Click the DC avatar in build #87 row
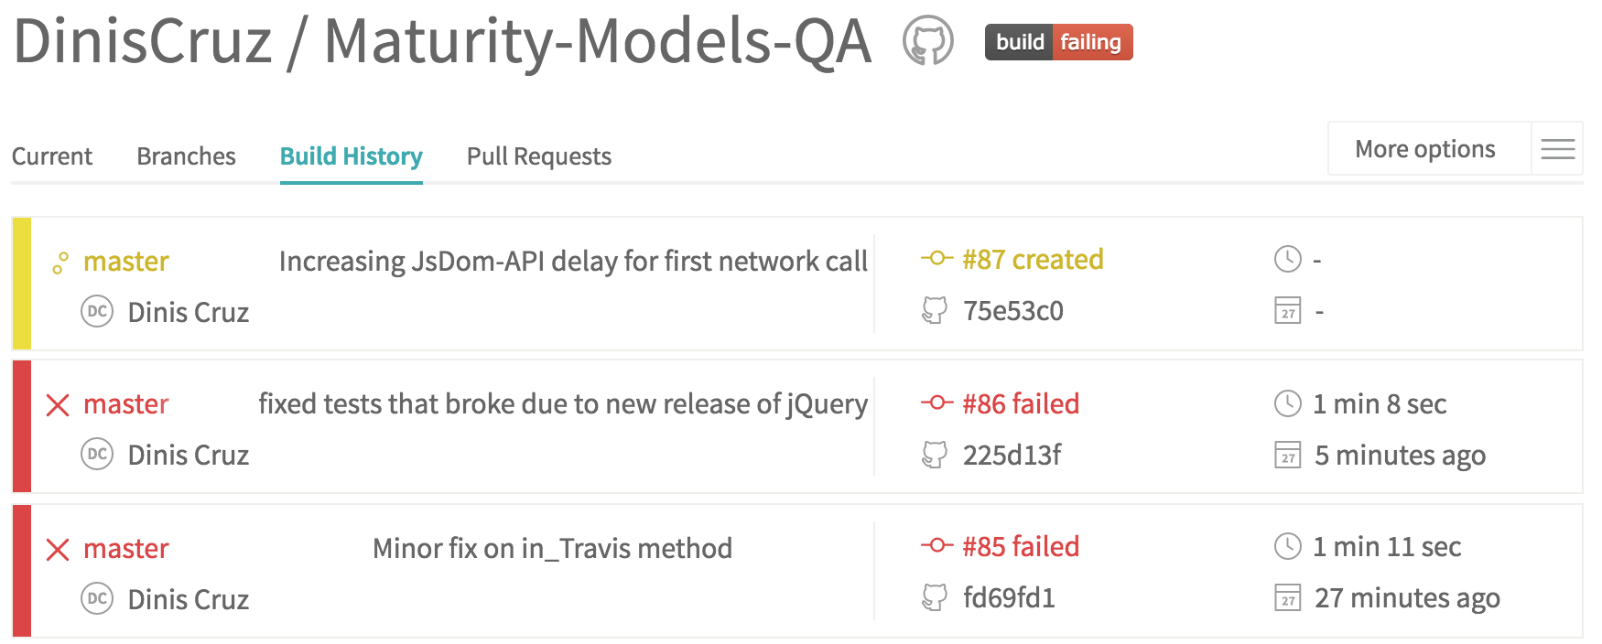This screenshot has width=1602, height=644. 97,311
